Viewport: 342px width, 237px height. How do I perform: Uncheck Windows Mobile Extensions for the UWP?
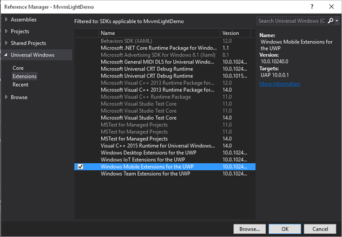coord(81,166)
